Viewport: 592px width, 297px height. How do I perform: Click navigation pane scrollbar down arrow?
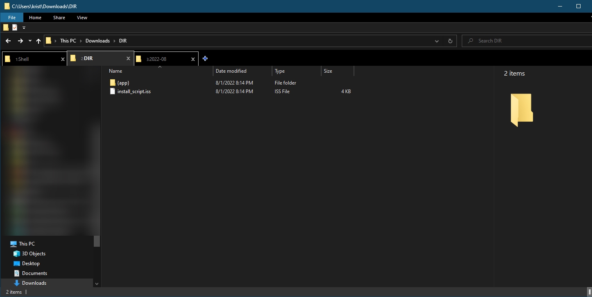tap(97, 284)
